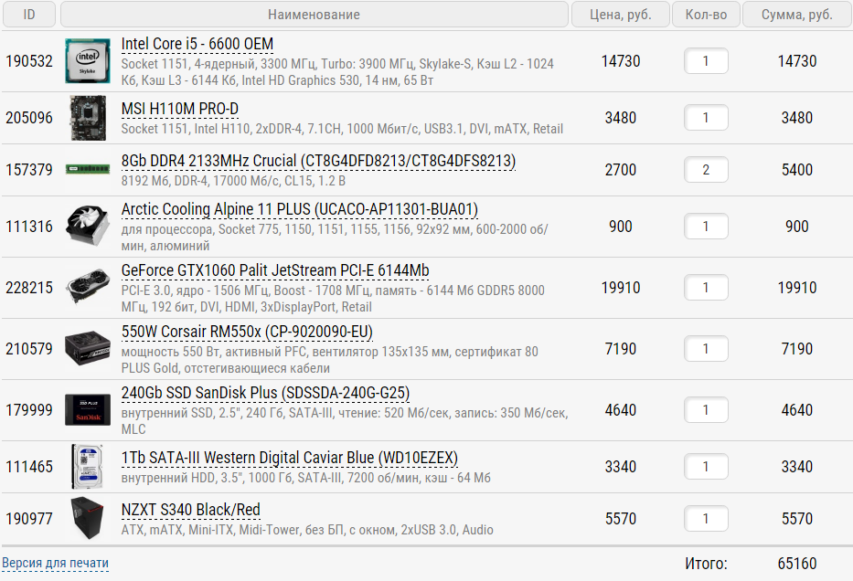Open the Western Digital Caviar Blue thumbnail
853x581 pixels.
click(x=88, y=466)
